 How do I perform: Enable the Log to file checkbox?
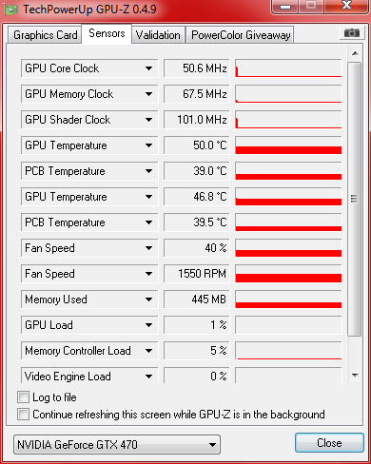coord(23,397)
